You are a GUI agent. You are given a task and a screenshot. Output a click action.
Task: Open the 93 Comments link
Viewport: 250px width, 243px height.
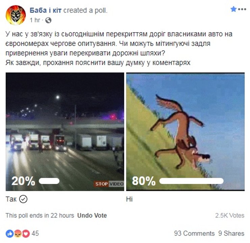(194, 234)
